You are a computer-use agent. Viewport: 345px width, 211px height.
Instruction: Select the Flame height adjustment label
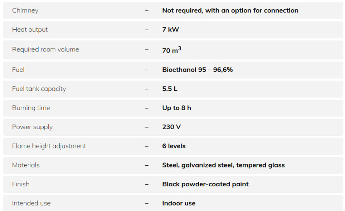pyautogui.click(x=49, y=146)
